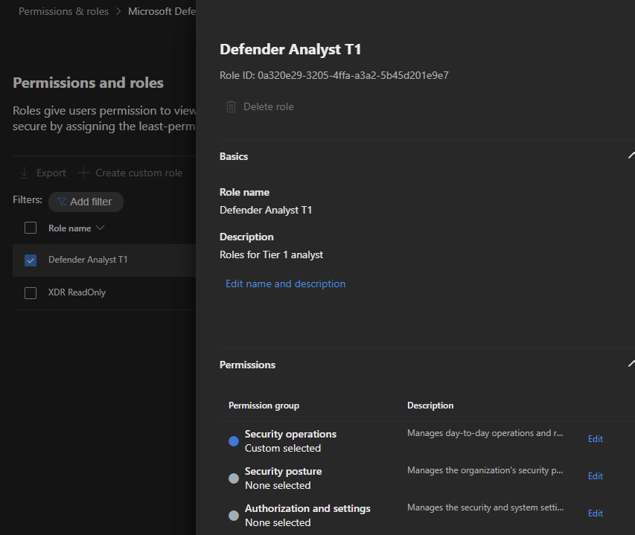Collapse the Permissions section chevron
The image size is (635, 535).
tap(631, 363)
